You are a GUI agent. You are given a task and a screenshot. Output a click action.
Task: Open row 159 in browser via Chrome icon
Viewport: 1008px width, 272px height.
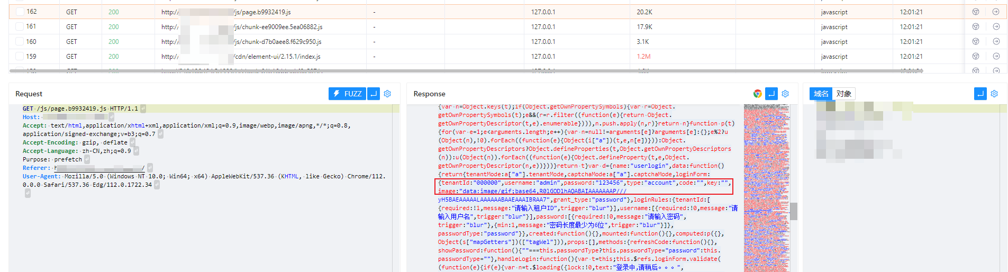pos(976,56)
